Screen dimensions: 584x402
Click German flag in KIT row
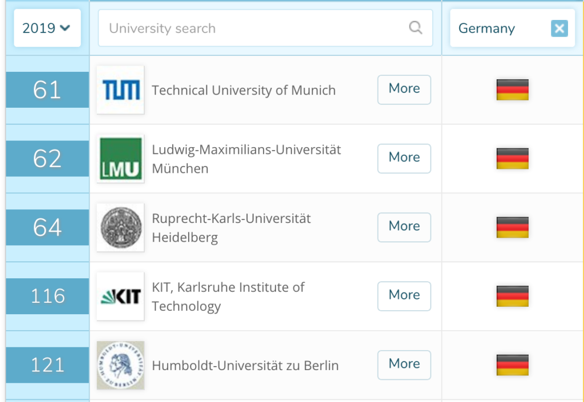[513, 297]
